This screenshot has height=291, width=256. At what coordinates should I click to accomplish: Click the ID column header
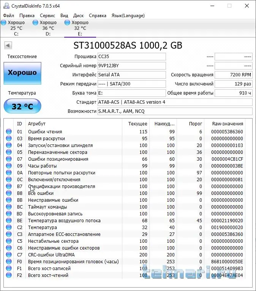[x=19, y=124]
